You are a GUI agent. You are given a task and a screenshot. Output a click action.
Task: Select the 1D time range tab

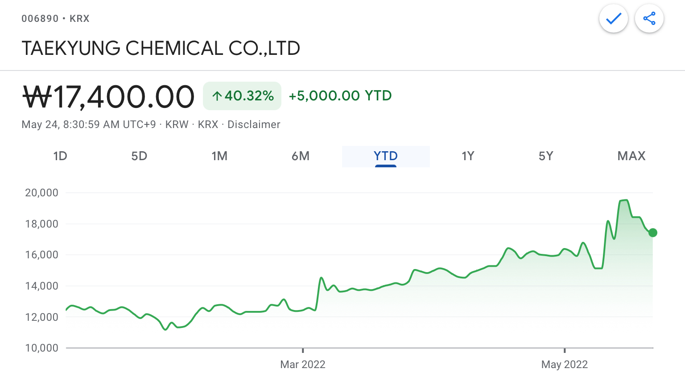(x=60, y=156)
